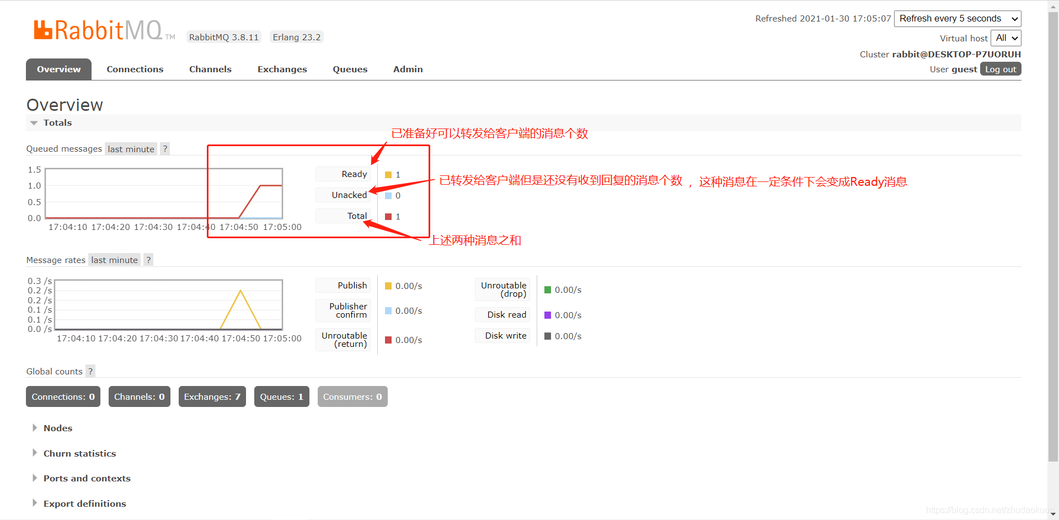Switch to the Exchanges tab
This screenshot has height=520, width=1059.
pos(282,69)
